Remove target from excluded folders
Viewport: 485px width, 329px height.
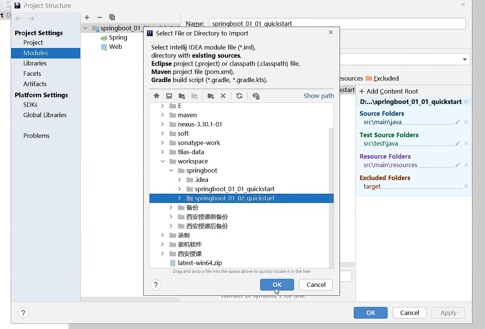[x=466, y=186]
